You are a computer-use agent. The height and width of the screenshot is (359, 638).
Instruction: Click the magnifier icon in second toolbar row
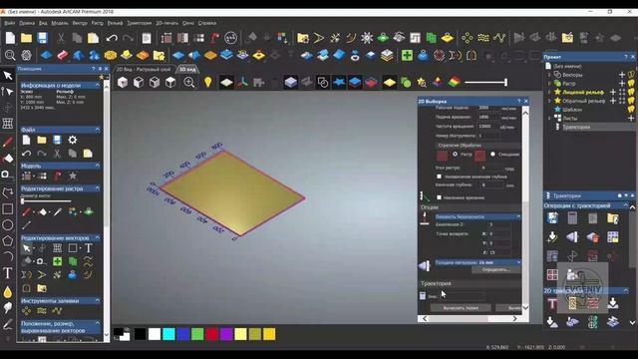[x=10, y=55]
